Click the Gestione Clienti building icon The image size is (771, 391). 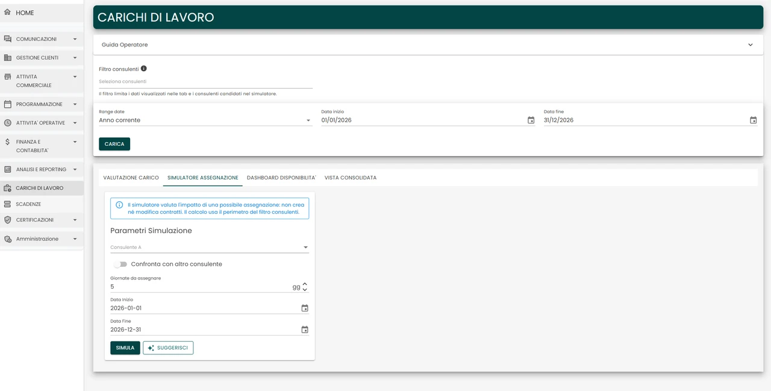tap(7, 58)
